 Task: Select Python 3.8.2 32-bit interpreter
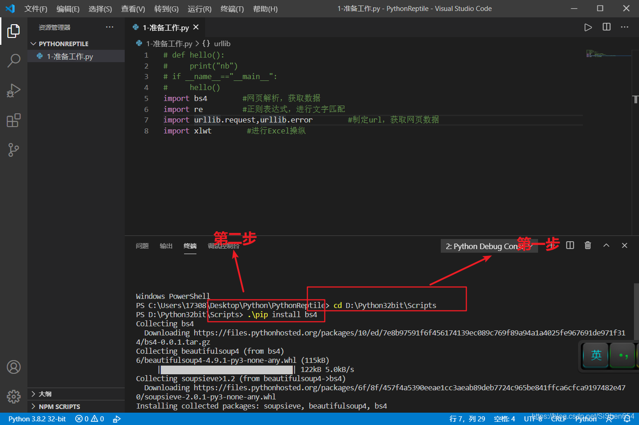point(37,419)
